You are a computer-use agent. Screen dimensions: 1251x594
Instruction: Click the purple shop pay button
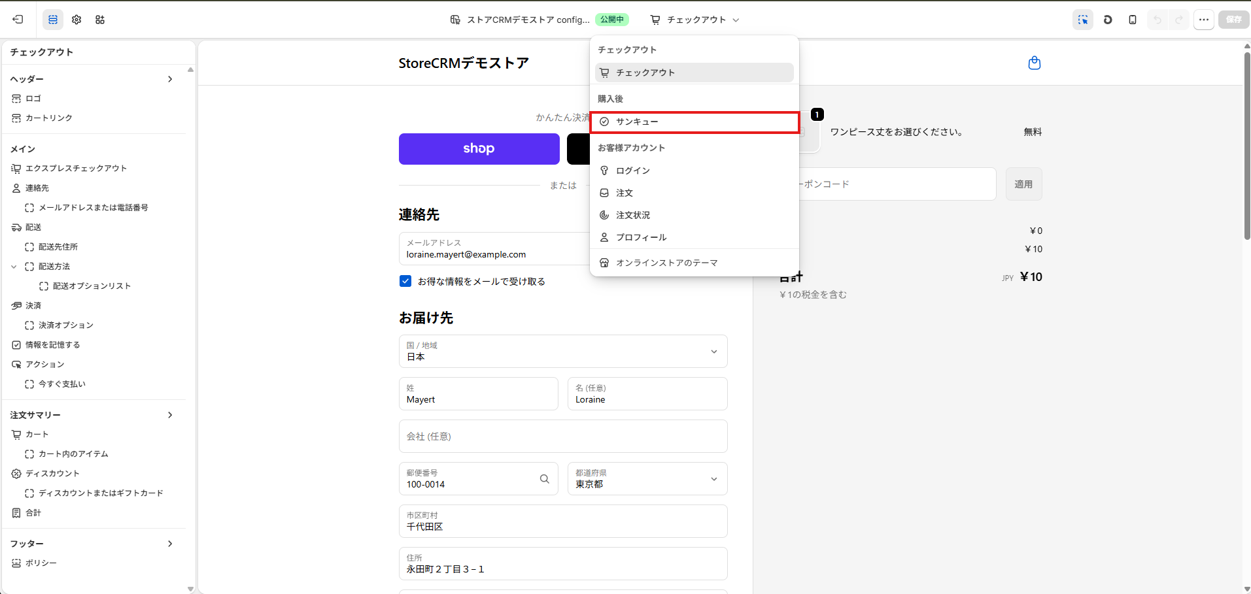click(479, 149)
